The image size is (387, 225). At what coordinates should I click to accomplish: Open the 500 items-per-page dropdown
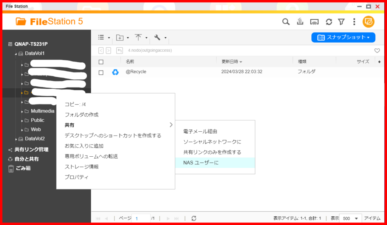(x=350, y=219)
